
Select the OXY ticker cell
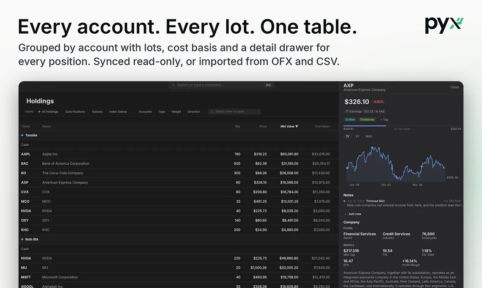[x=25, y=221]
